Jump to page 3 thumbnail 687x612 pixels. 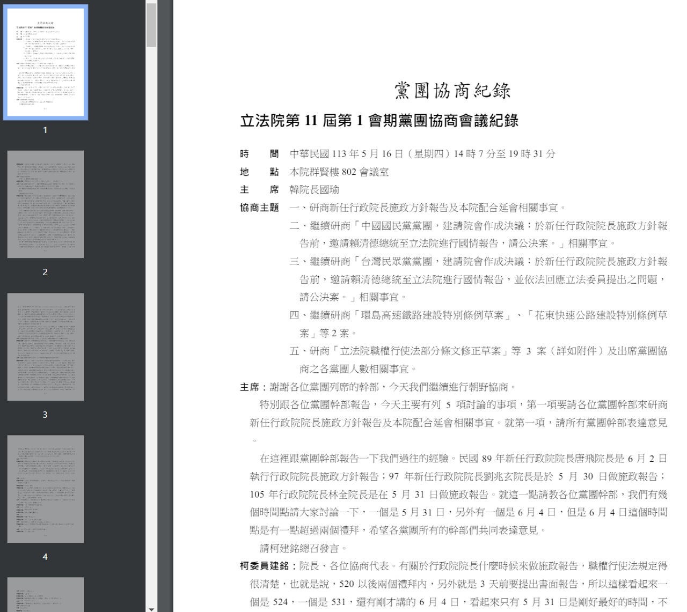[x=46, y=346]
